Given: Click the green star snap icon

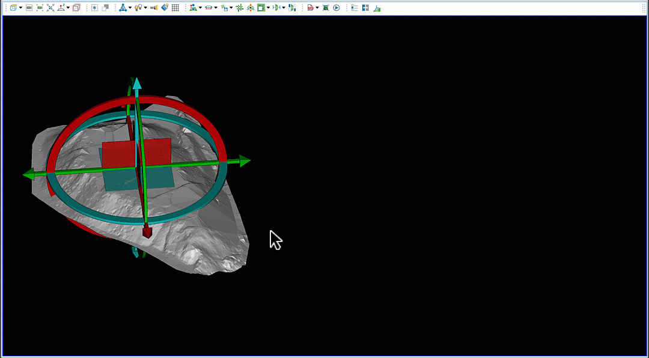Looking at the screenshot, I should tap(240, 8).
